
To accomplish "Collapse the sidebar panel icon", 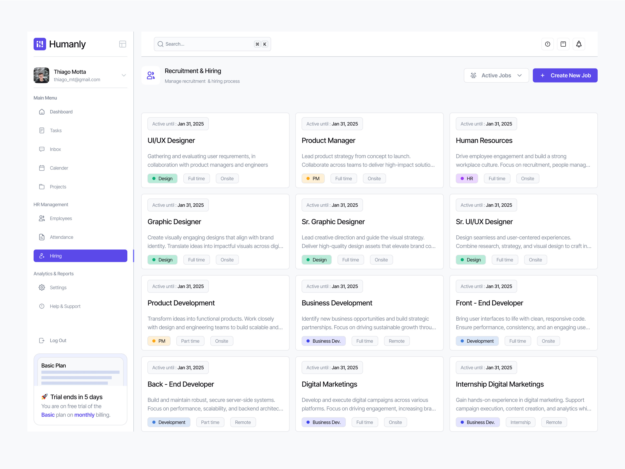I will [122, 44].
